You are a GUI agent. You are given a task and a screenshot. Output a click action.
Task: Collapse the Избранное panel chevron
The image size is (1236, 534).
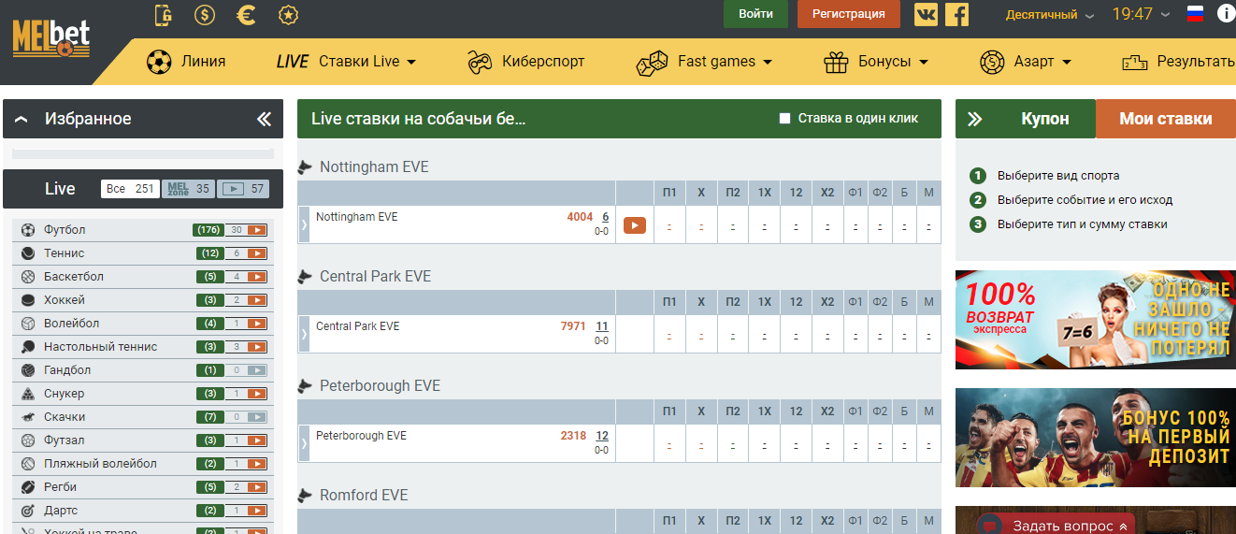[x=22, y=119]
